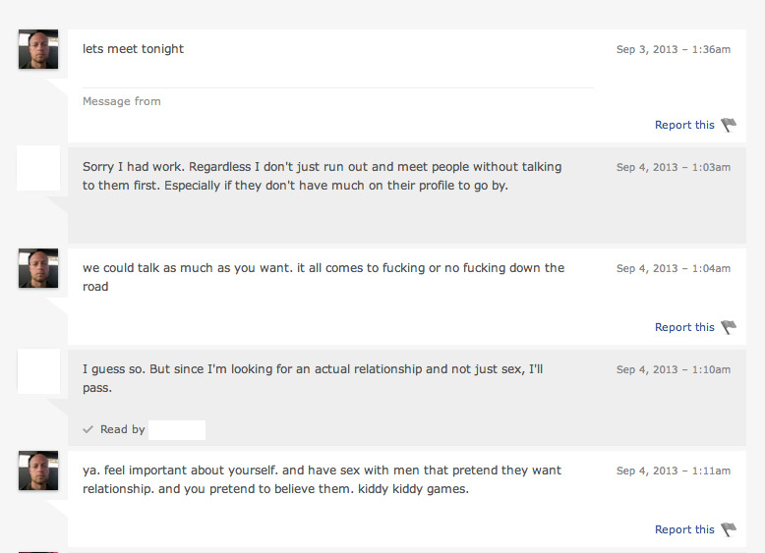765x553 pixels.
Task: Open sender's avatar on "lets meet tonight" message
Action: [x=38, y=49]
